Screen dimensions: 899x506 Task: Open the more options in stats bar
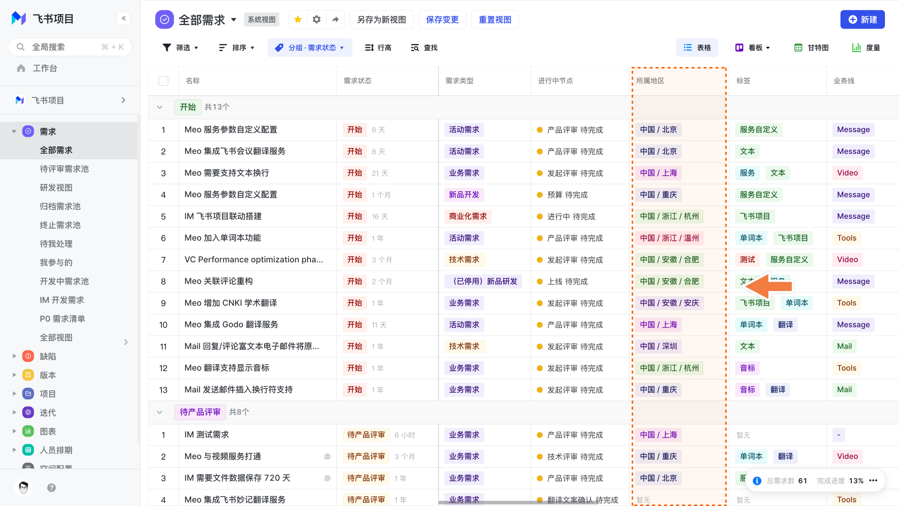point(873,481)
